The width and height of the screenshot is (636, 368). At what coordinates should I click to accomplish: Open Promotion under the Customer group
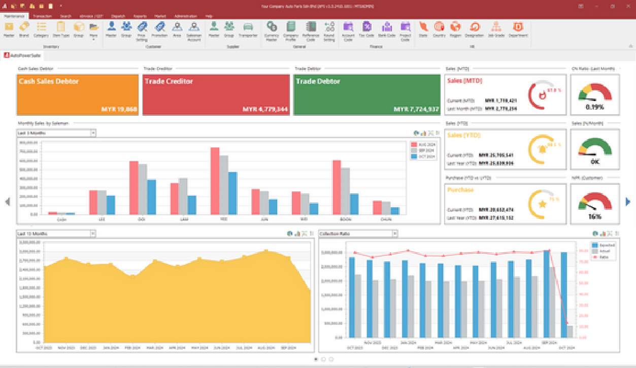click(159, 28)
